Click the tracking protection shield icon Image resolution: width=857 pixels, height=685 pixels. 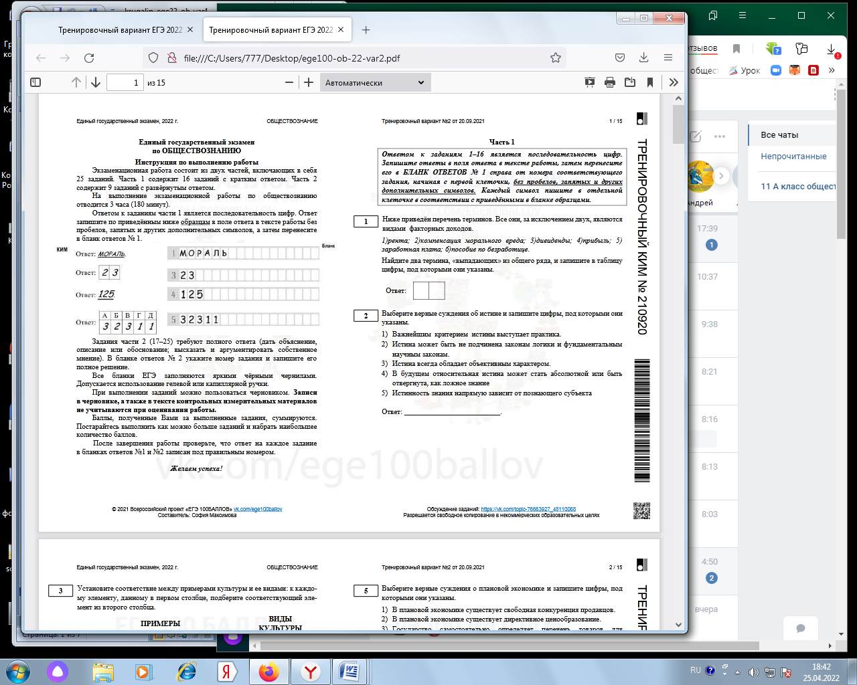point(153,58)
